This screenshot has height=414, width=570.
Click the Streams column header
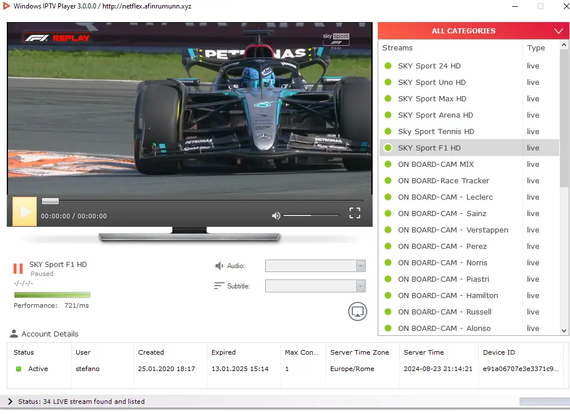[398, 48]
